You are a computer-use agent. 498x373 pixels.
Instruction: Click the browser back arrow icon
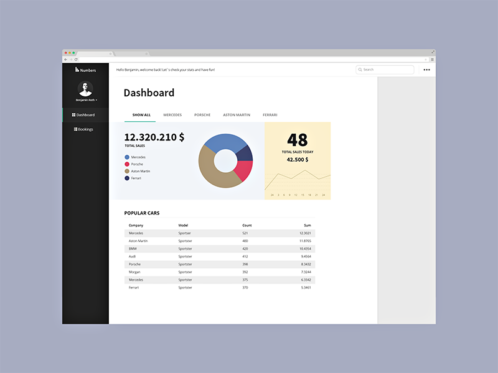click(66, 60)
